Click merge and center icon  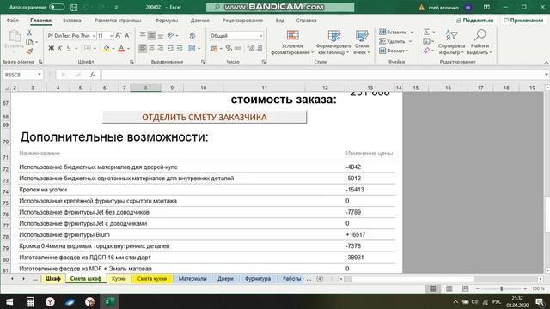pyautogui.click(x=192, y=48)
